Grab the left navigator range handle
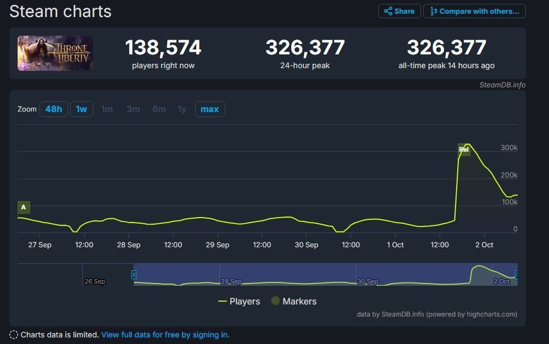The width and height of the screenshot is (549, 344). point(134,275)
